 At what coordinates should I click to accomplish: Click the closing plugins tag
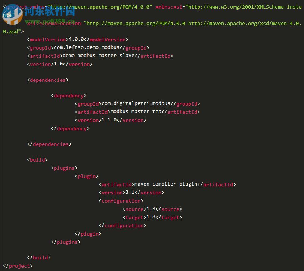[x=66, y=242]
